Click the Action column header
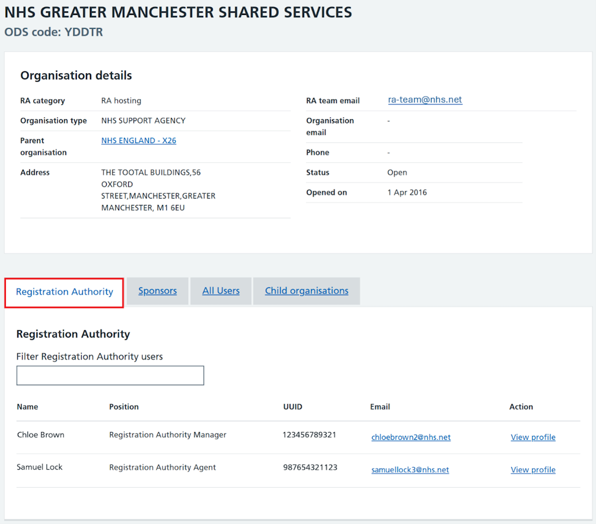 click(521, 407)
